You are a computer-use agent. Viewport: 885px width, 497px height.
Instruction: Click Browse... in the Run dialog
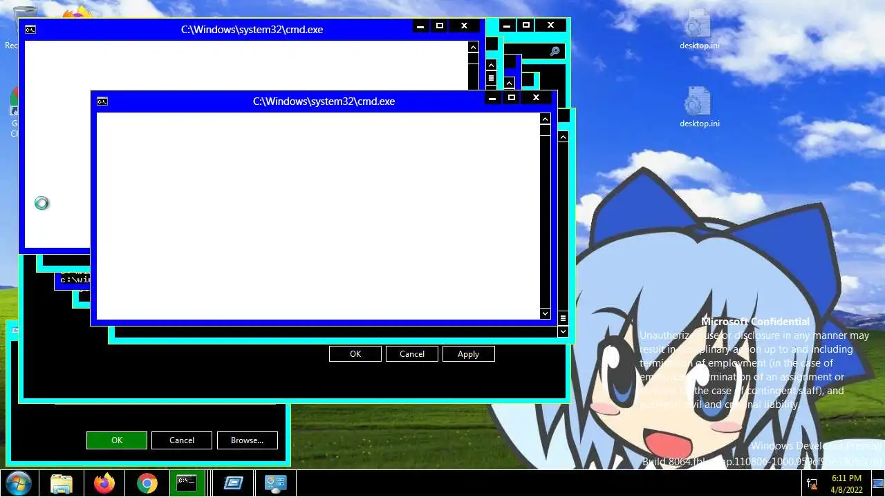click(x=247, y=440)
